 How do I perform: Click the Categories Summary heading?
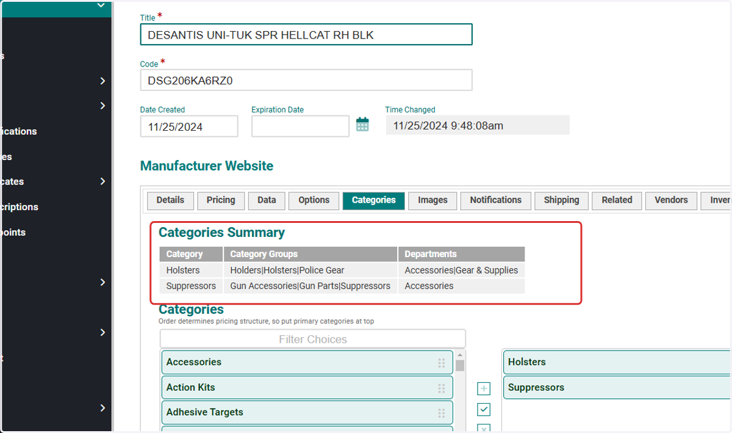221,233
